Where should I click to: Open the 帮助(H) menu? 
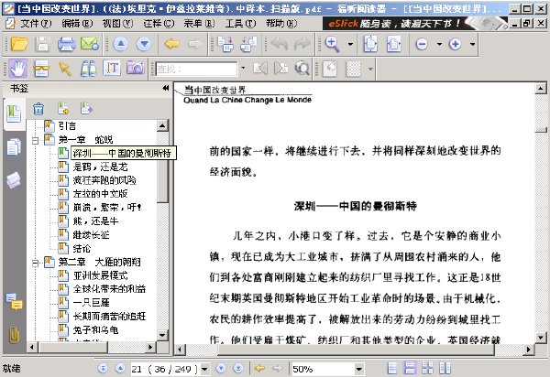click(x=281, y=24)
